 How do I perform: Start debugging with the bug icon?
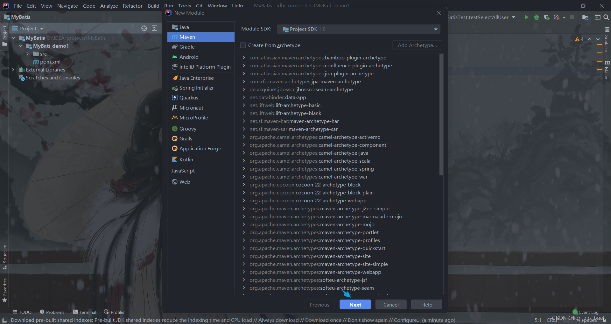(x=537, y=17)
